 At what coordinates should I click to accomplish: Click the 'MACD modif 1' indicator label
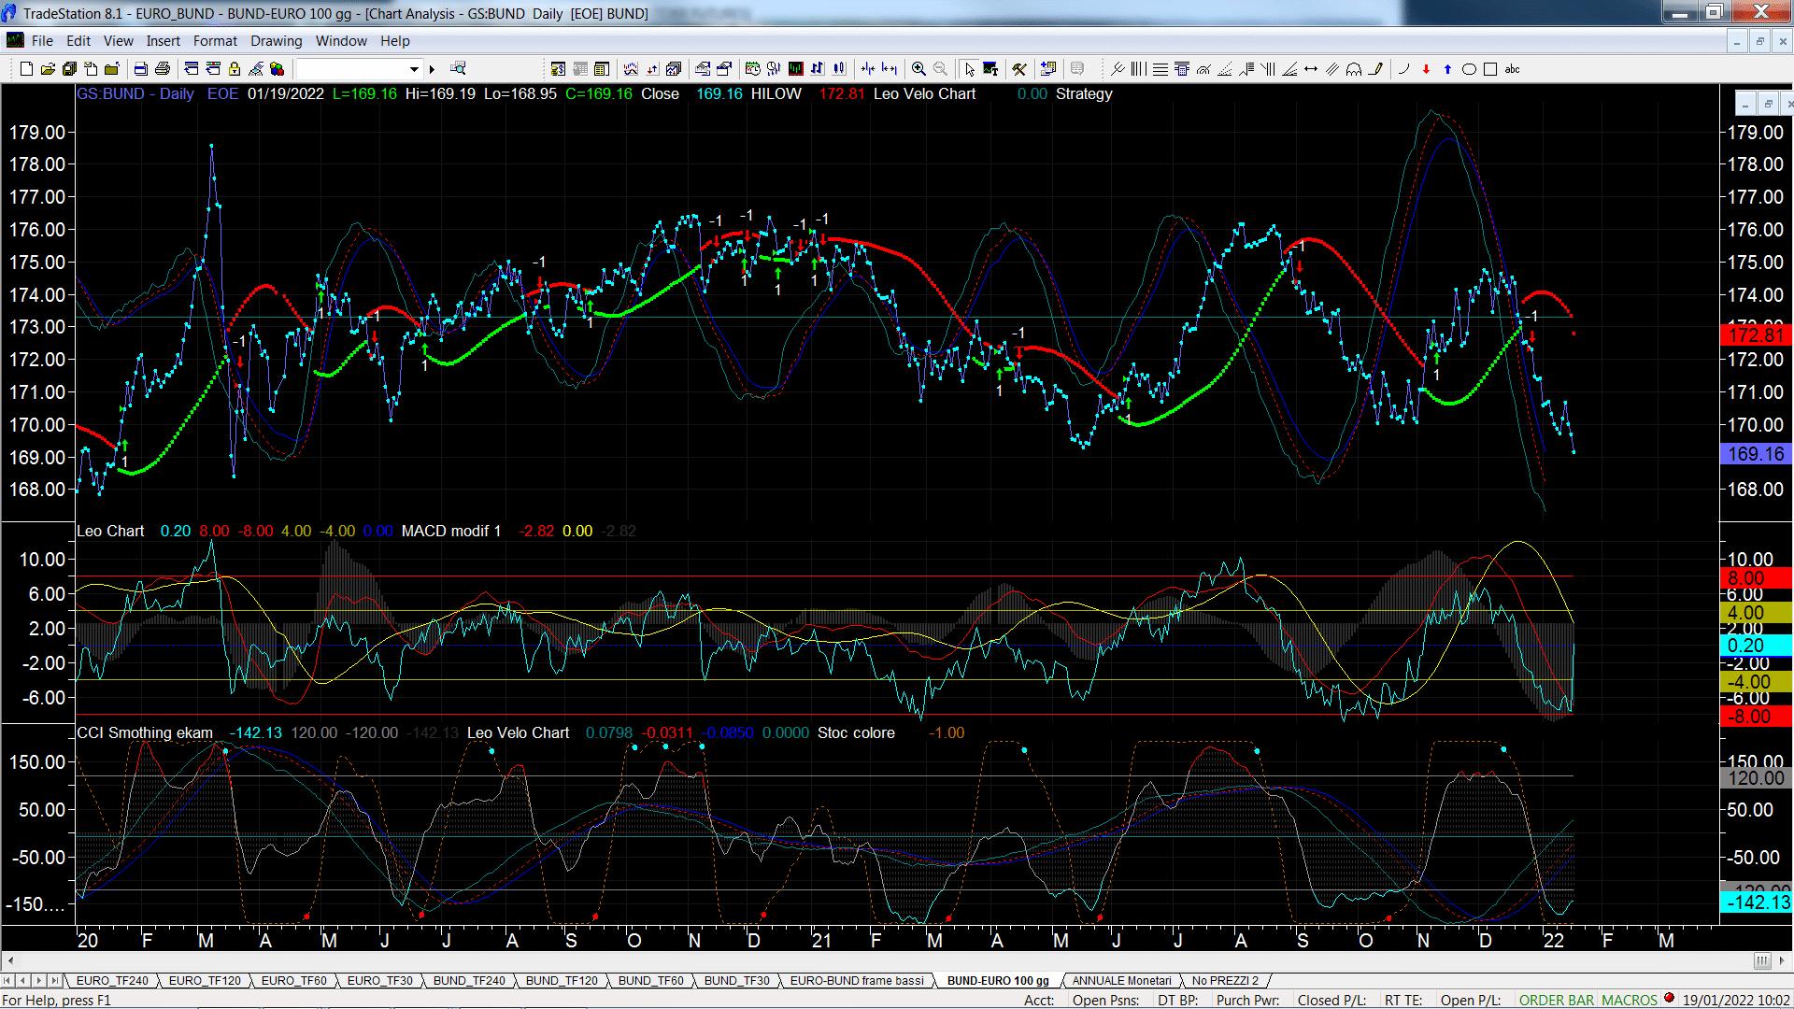(x=451, y=531)
